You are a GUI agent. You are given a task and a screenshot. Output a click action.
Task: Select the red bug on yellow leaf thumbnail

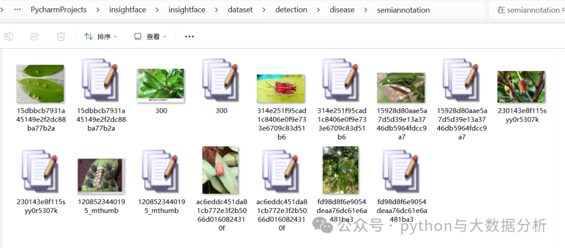click(x=281, y=88)
